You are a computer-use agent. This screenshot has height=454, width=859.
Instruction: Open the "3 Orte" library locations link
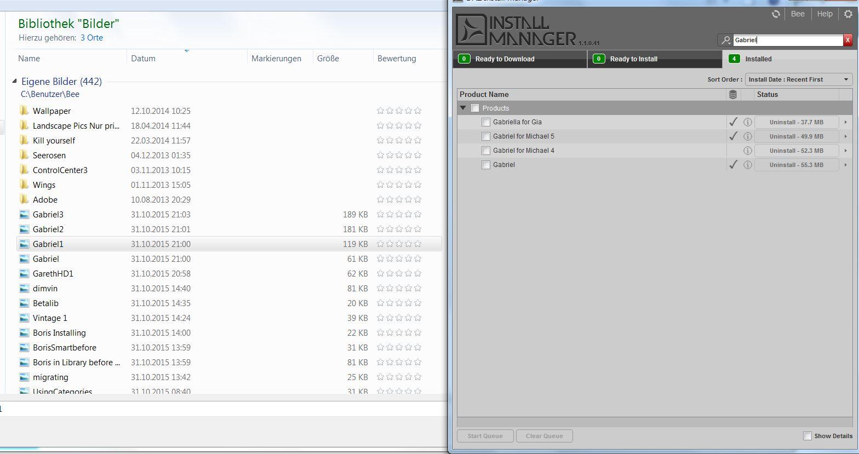pyautogui.click(x=91, y=38)
